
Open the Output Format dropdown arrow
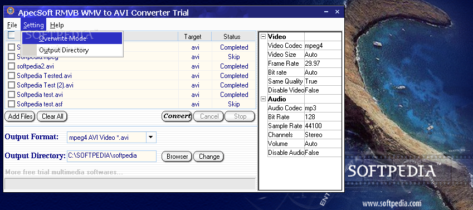tap(151, 138)
